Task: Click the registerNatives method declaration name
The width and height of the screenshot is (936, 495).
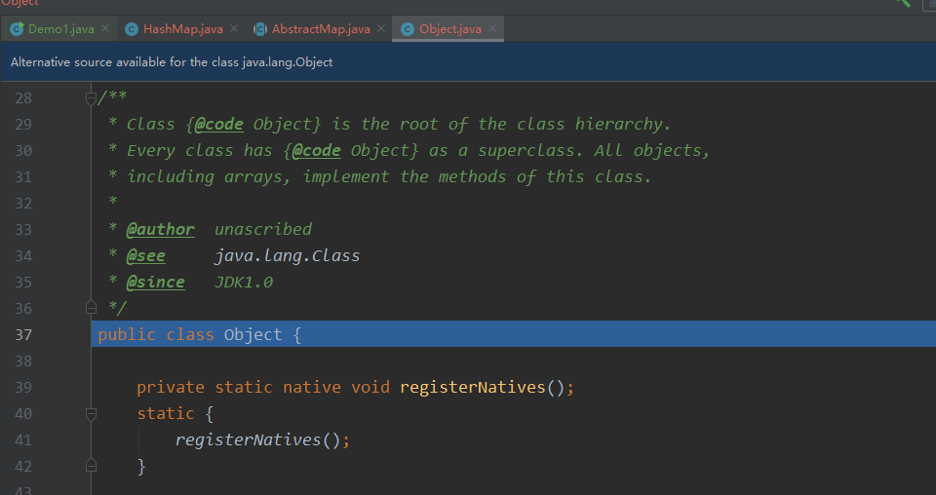Action: coord(473,387)
